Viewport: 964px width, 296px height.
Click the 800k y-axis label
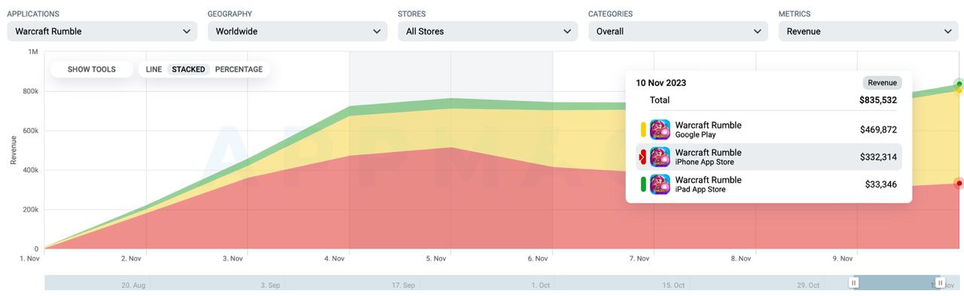pyautogui.click(x=31, y=91)
